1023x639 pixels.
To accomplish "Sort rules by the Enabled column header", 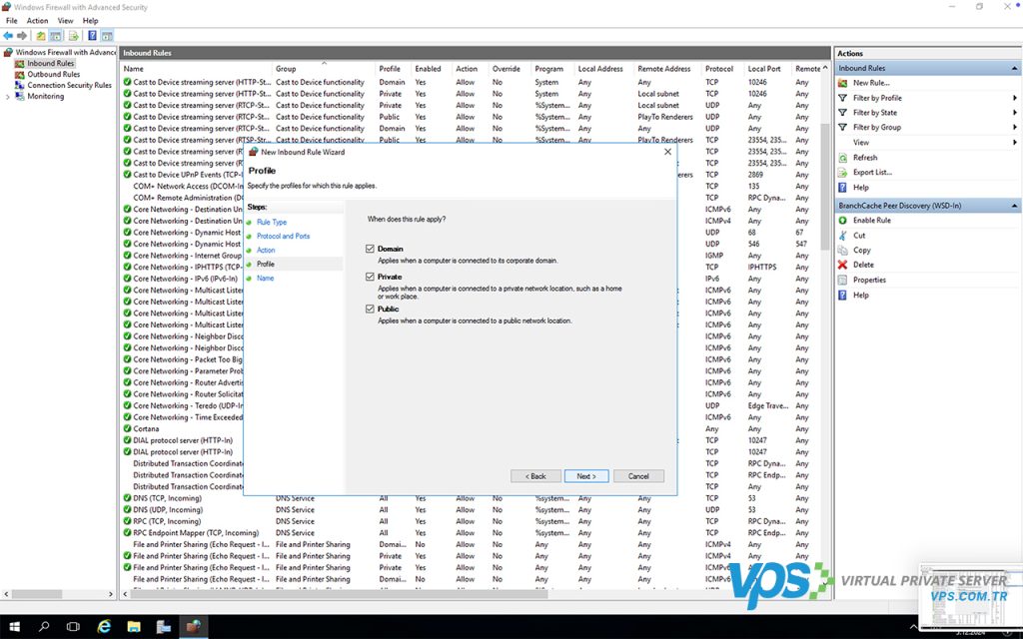I will tap(432, 69).
